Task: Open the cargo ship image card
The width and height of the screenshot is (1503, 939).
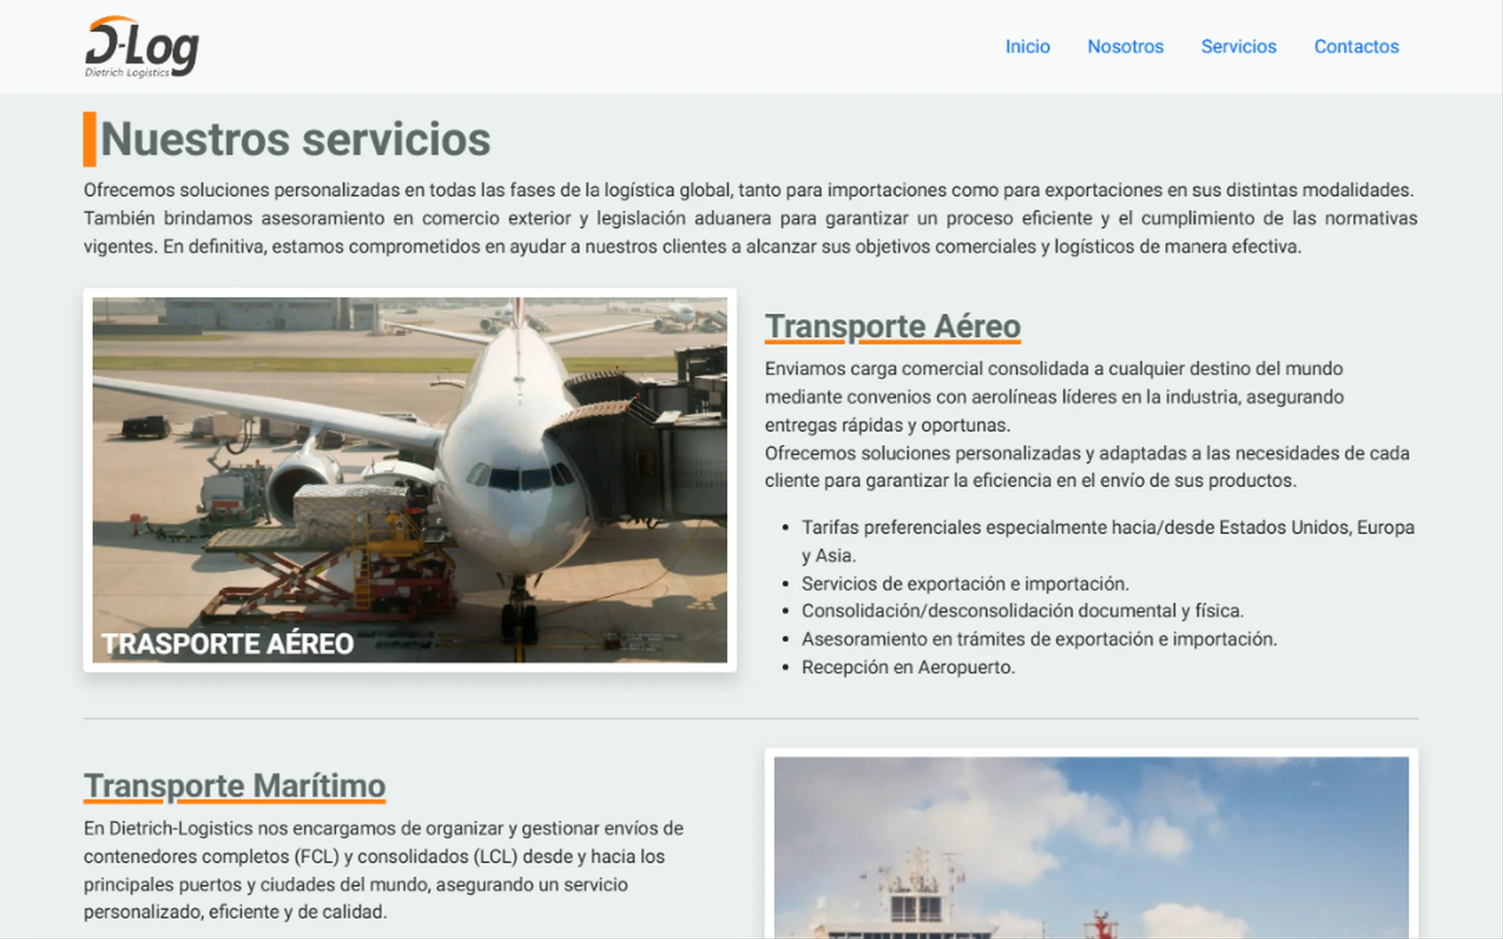Action: click(1091, 844)
